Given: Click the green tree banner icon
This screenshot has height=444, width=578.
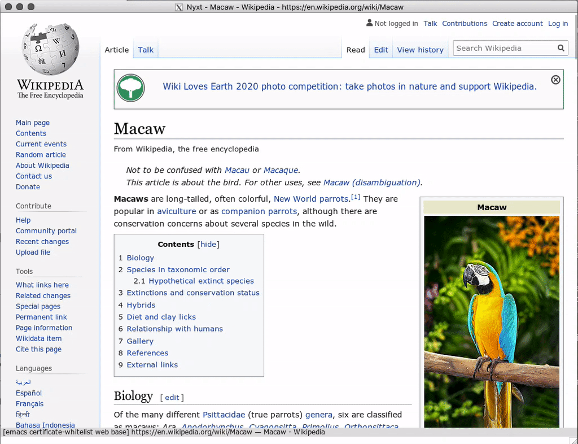Looking at the screenshot, I should coord(130,88).
